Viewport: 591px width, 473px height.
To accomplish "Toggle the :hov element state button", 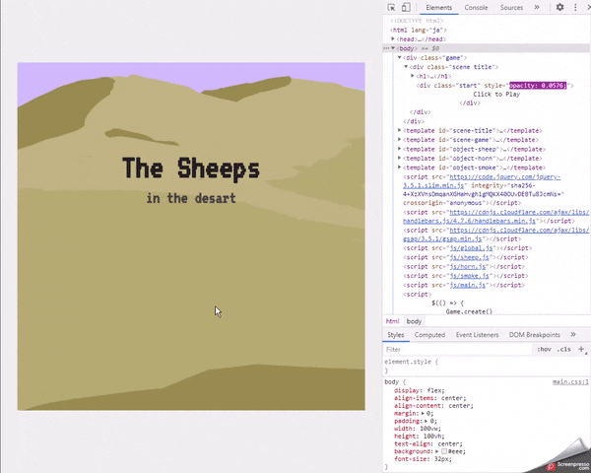I will tap(544, 349).
